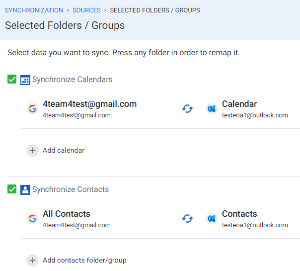
Task: Remap the Outlook Calendar target folder
Action: 239,104
